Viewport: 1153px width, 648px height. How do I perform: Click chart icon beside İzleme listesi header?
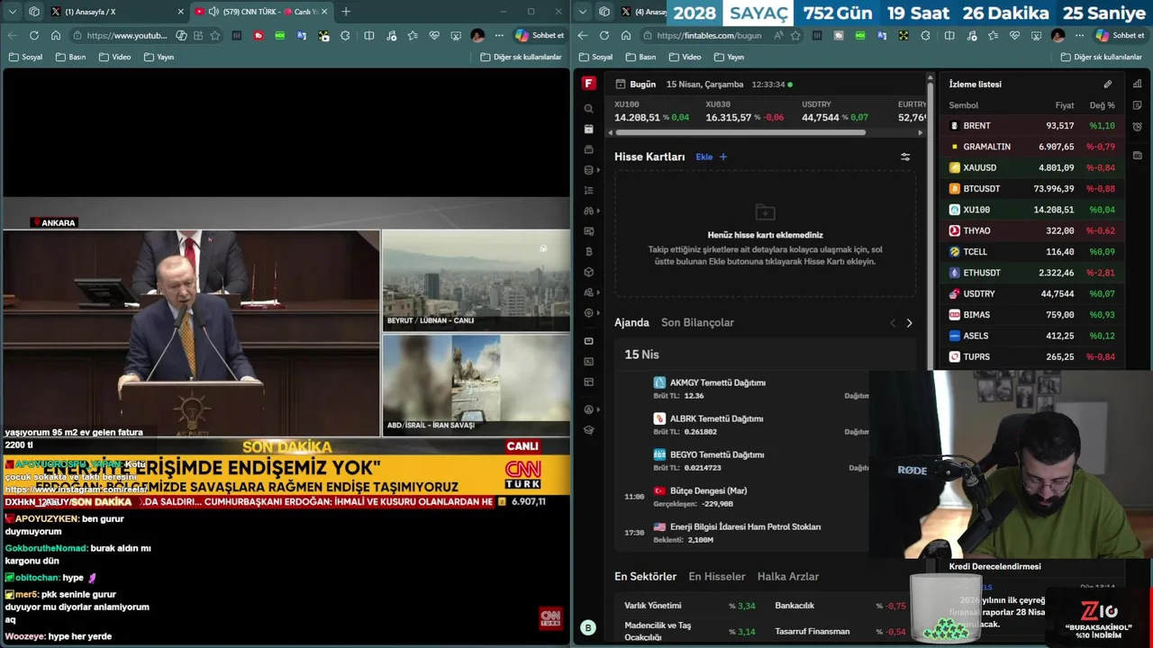click(x=1137, y=84)
